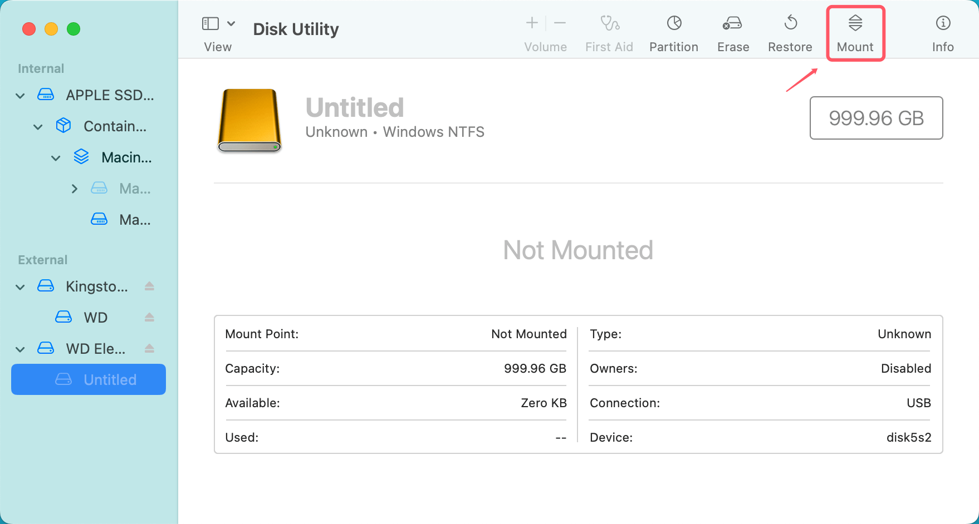This screenshot has height=524, width=979.
Task: Eject the WD drive
Action: point(149,317)
